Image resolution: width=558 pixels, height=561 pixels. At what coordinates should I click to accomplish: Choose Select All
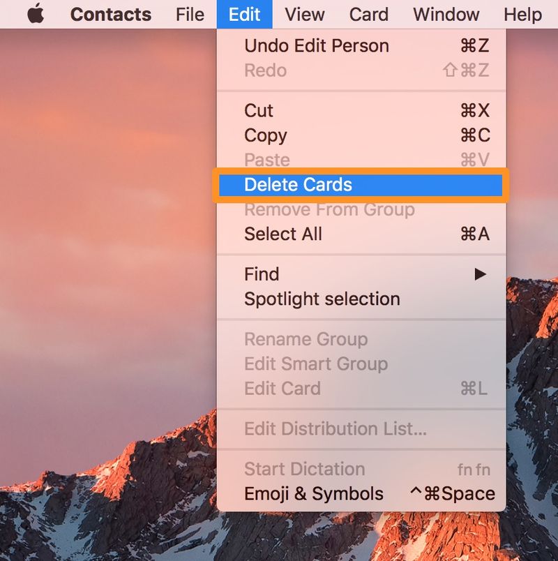361,234
